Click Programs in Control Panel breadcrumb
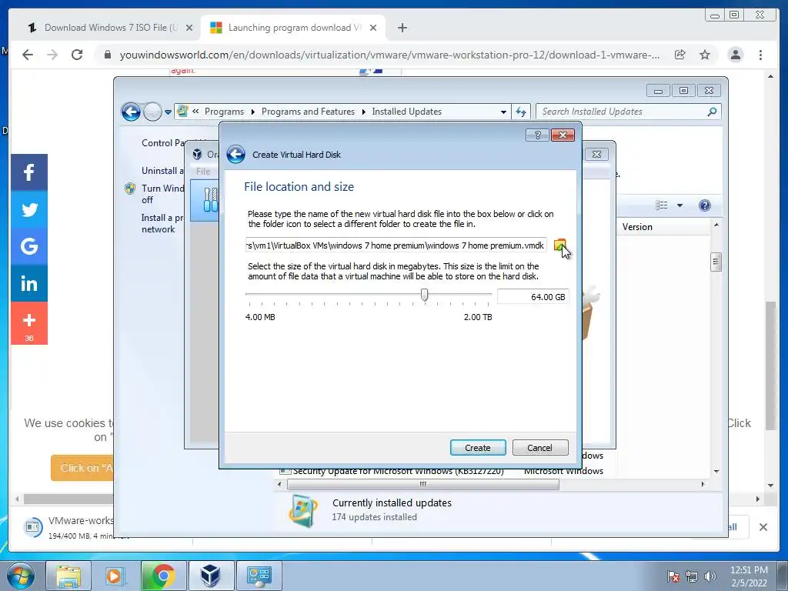 [x=224, y=112]
